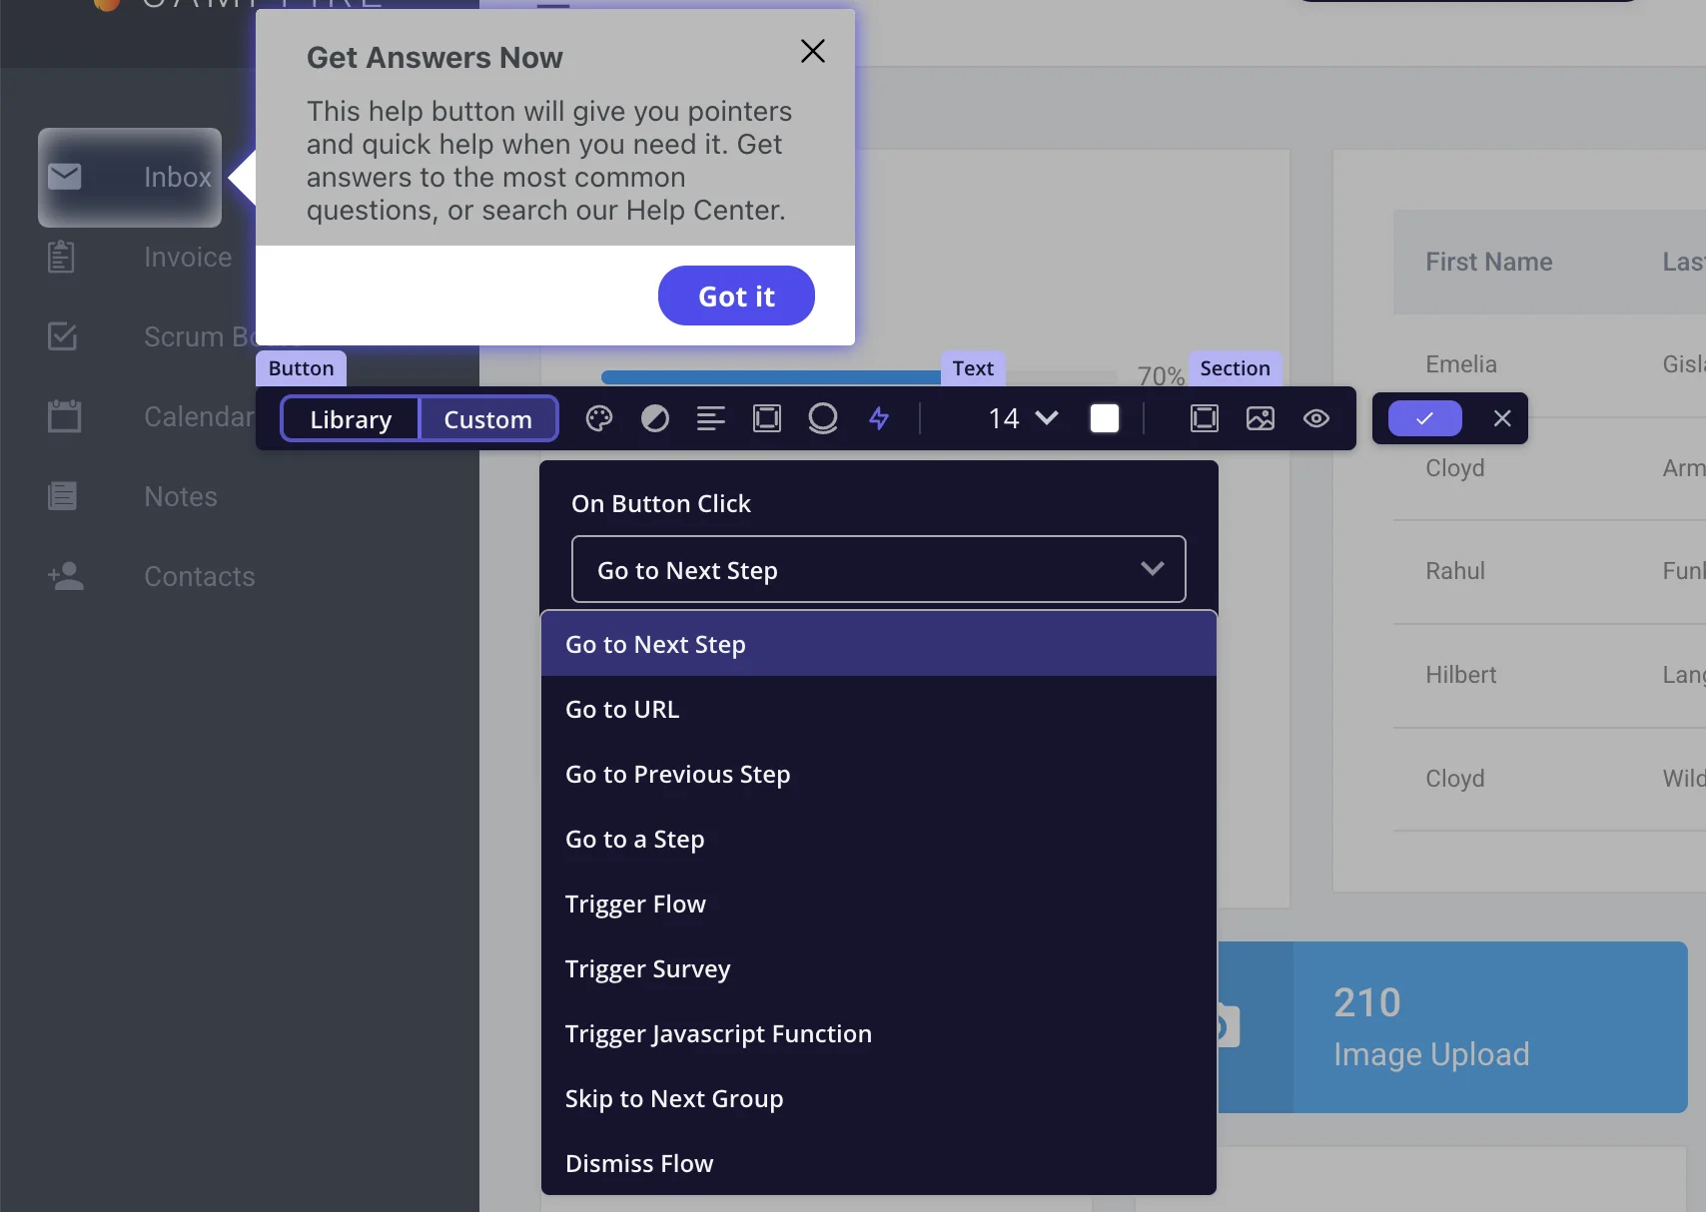Choose Dismiss Flow option
Viewport: 1706px width, 1212px height.
879,1163
